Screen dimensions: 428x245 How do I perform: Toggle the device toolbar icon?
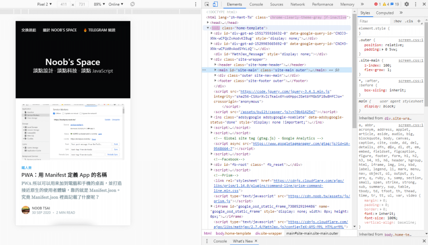(x=215, y=4)
